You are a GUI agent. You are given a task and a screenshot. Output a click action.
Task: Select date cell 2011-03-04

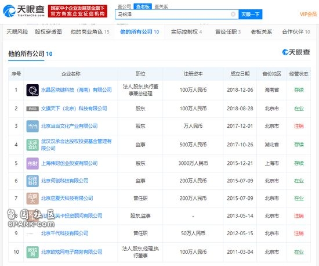tap(240, 252)
